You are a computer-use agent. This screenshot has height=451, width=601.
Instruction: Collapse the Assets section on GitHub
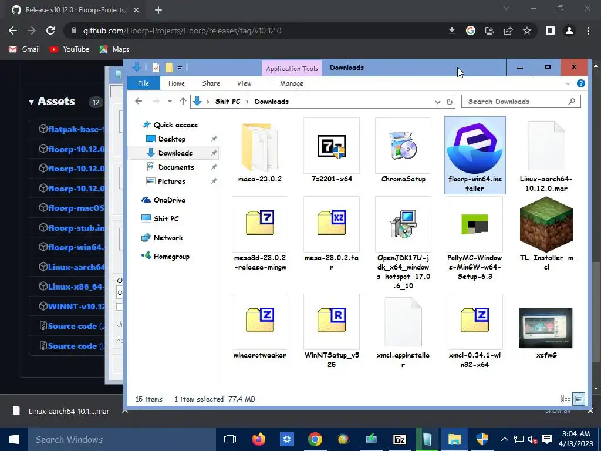pyautogui.click(x=52, y=101)
